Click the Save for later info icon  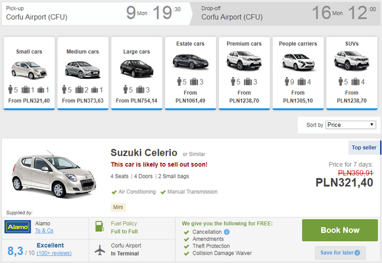(357, 253)
